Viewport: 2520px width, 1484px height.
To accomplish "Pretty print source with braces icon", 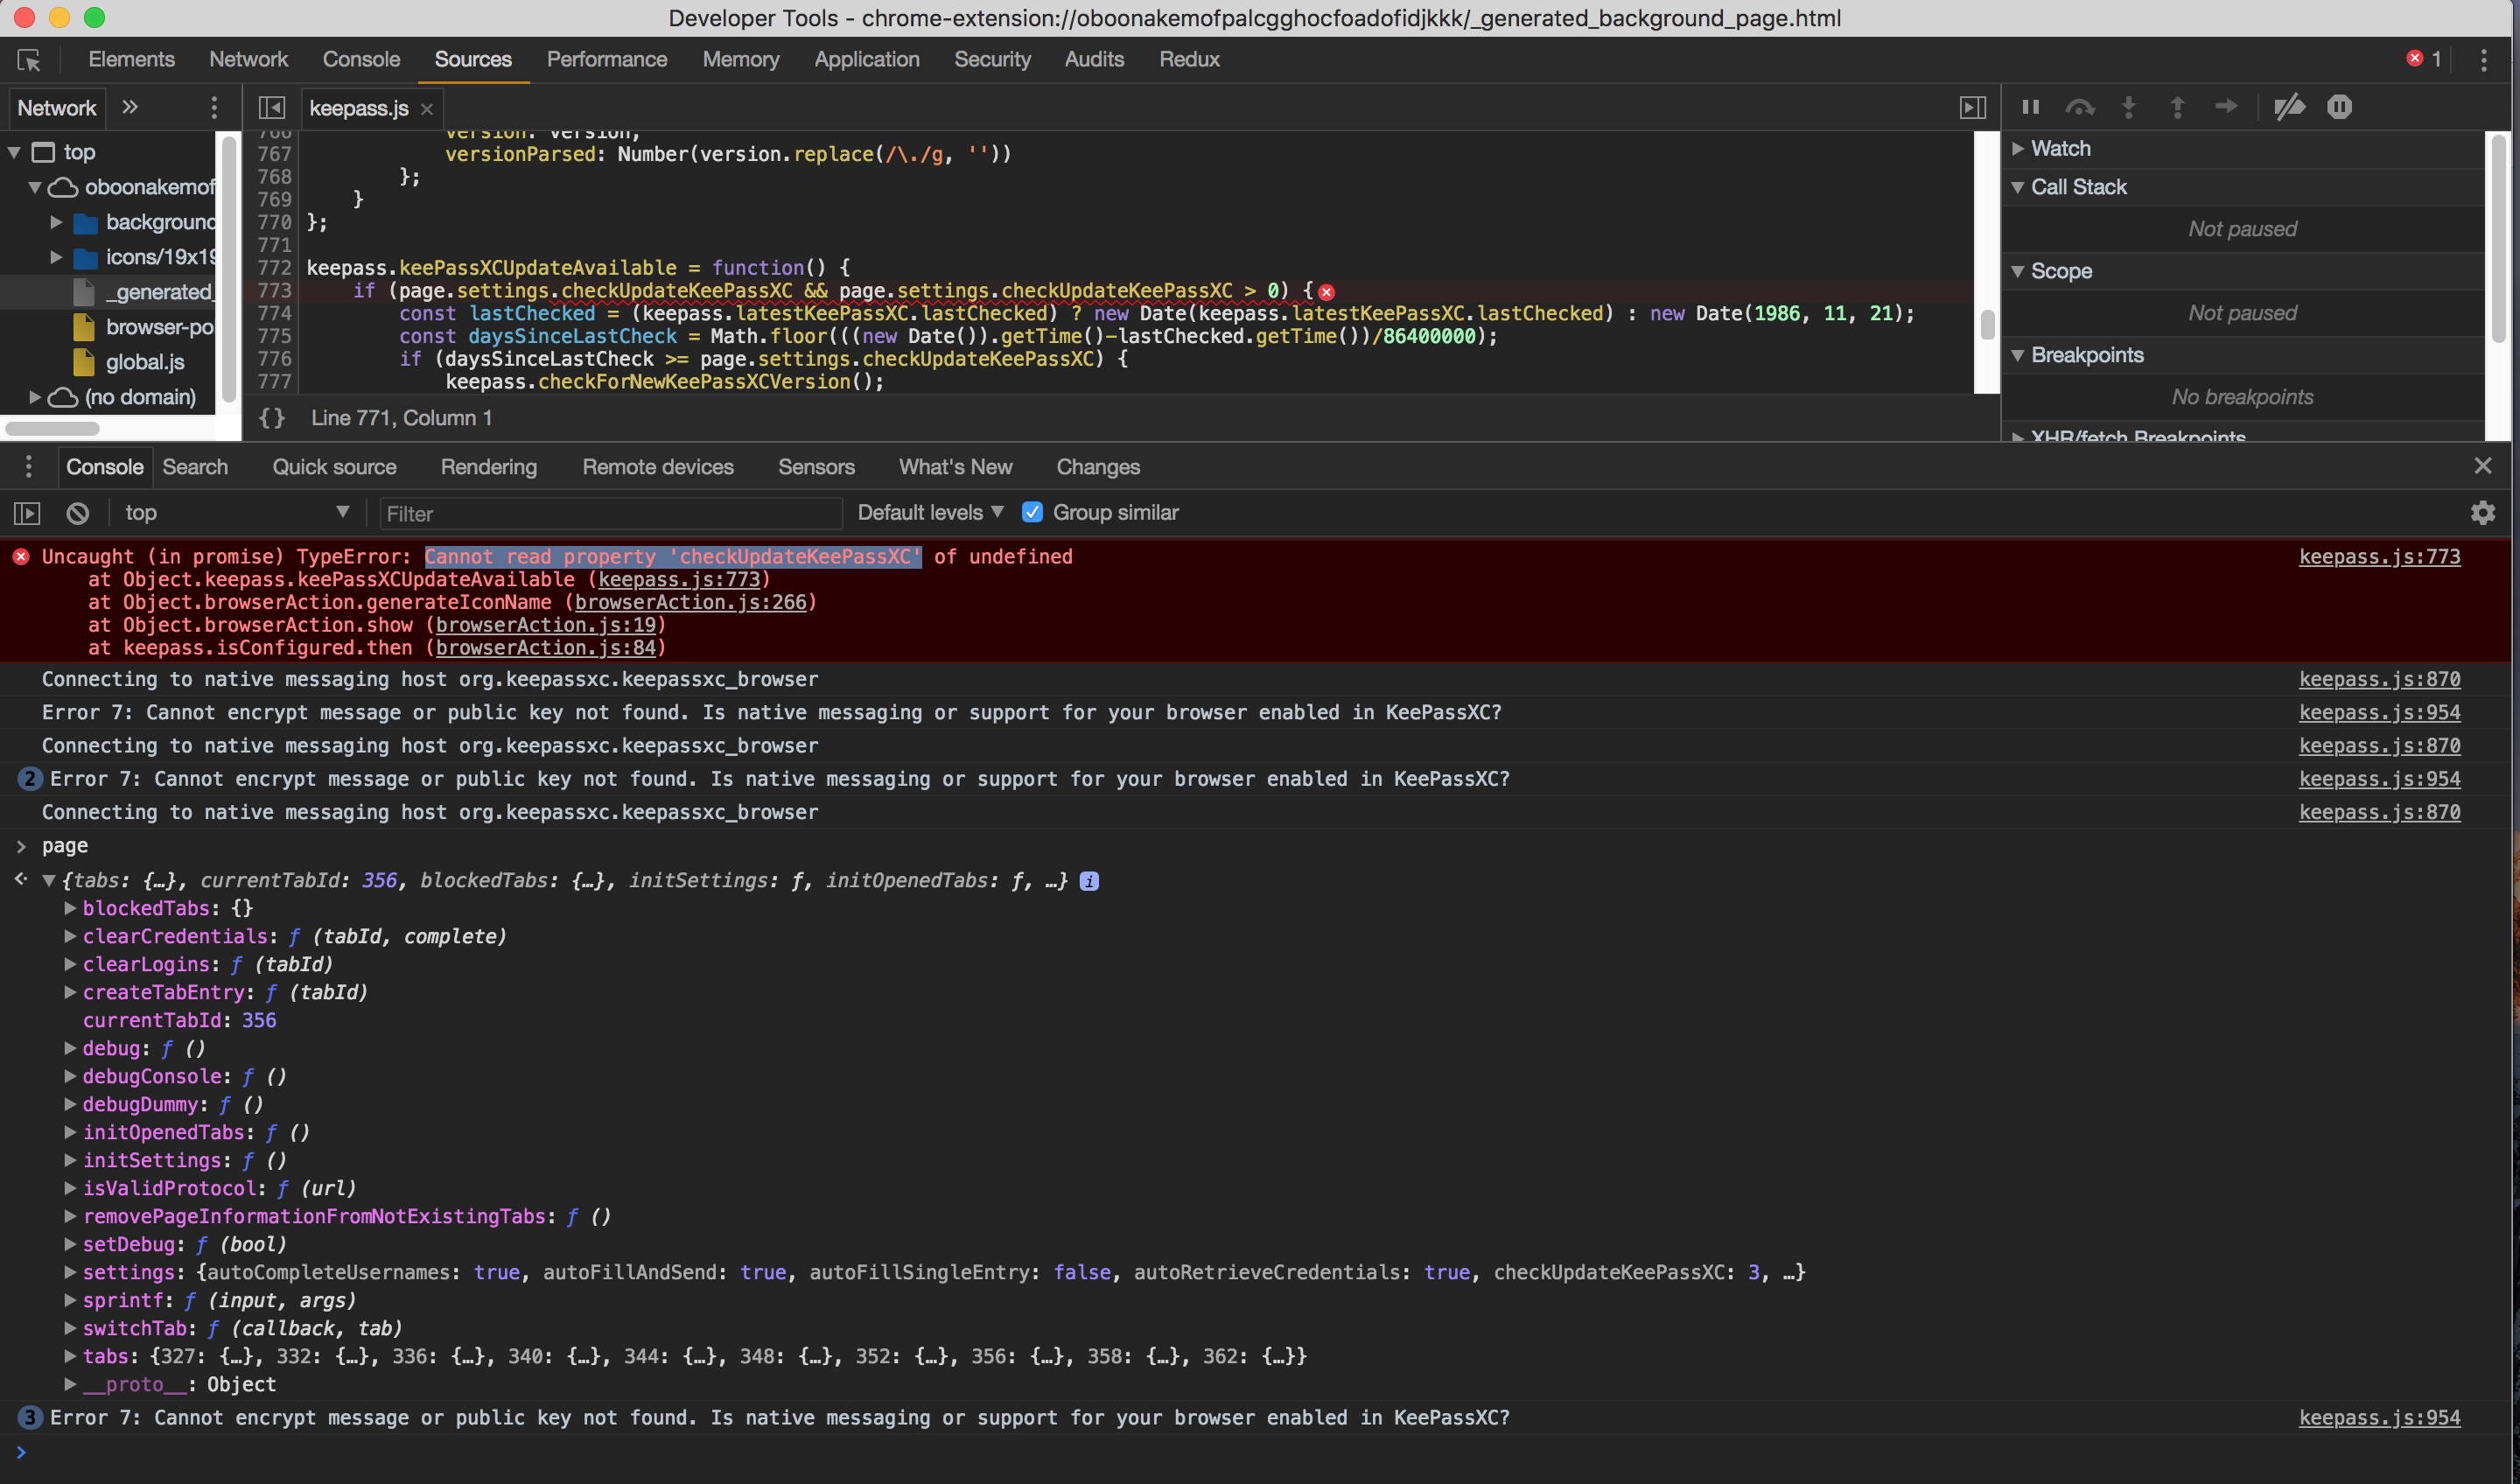I will tap(272, 418).
